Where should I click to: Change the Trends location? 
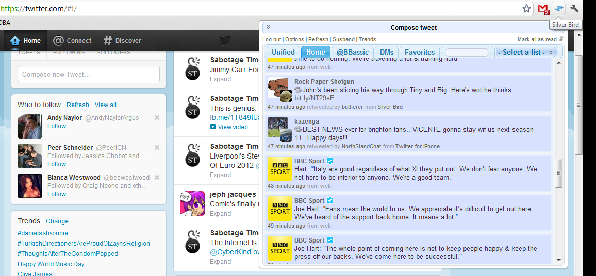point(57,221)
